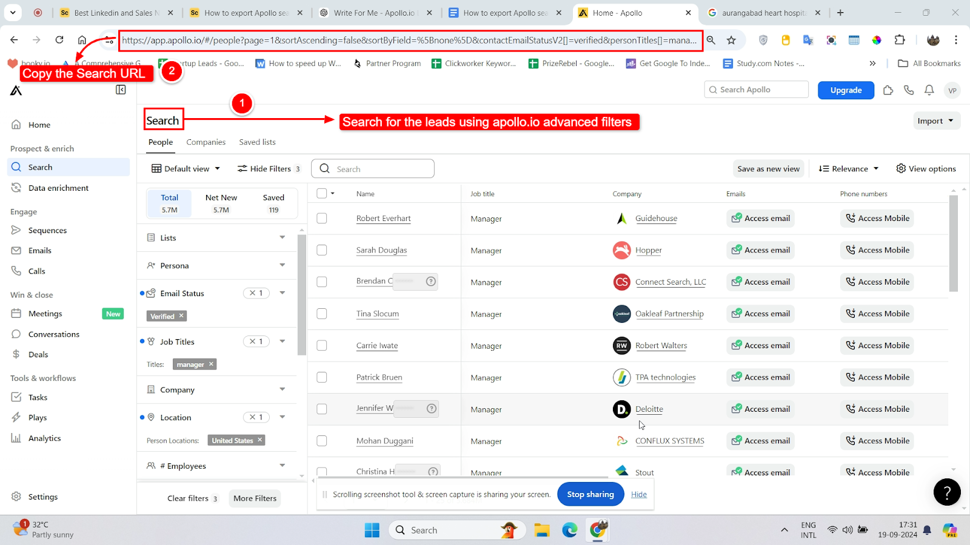Viewport: 970px width, 545px height.
Task: Open Settings in Apollo sidebar
Action: click(42, 497)
